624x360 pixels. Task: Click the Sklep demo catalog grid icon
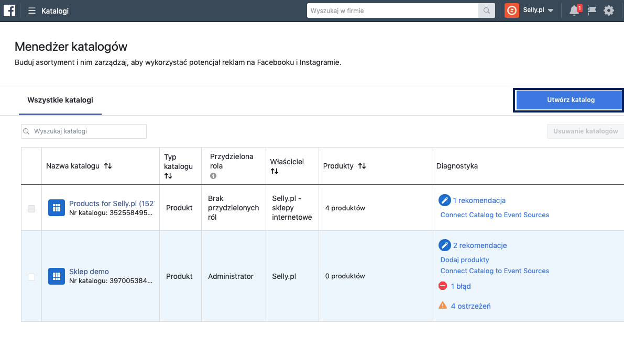(x=57, y=276)
